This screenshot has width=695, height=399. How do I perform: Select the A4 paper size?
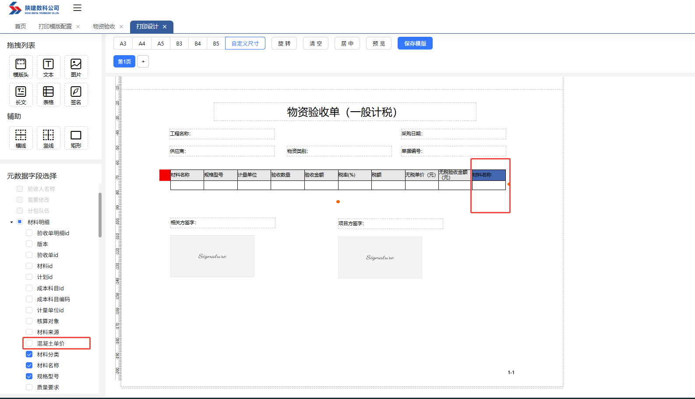coord(142,43)
